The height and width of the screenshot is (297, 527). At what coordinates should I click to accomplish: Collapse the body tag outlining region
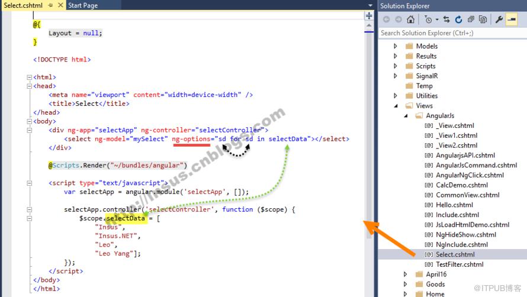point(29,121)
